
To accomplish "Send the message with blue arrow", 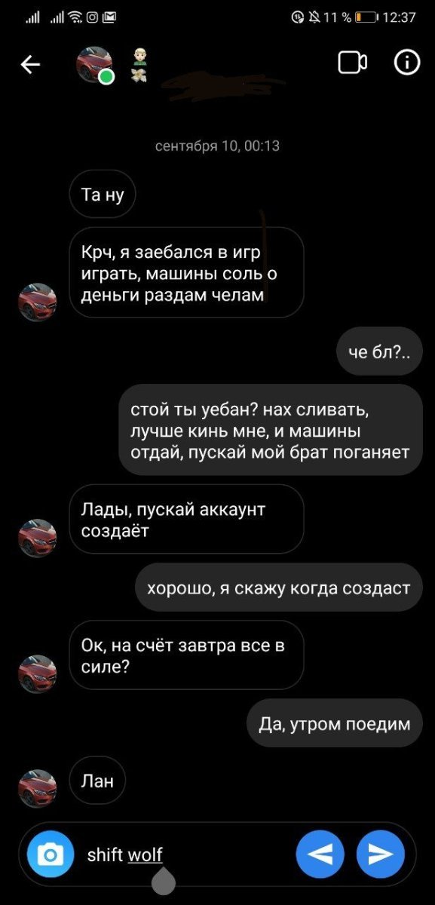I will [381, 854].
